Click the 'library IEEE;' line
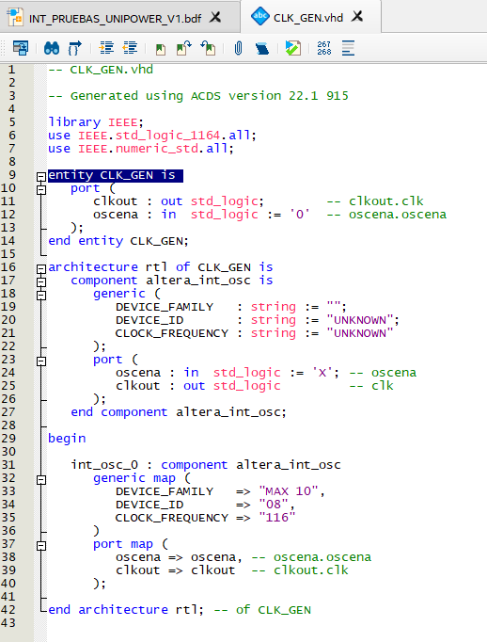487x642 pixels. (x=96, y=122)
